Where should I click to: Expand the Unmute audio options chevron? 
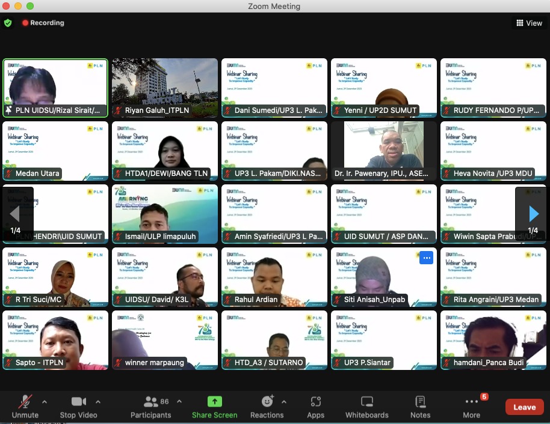43,403
